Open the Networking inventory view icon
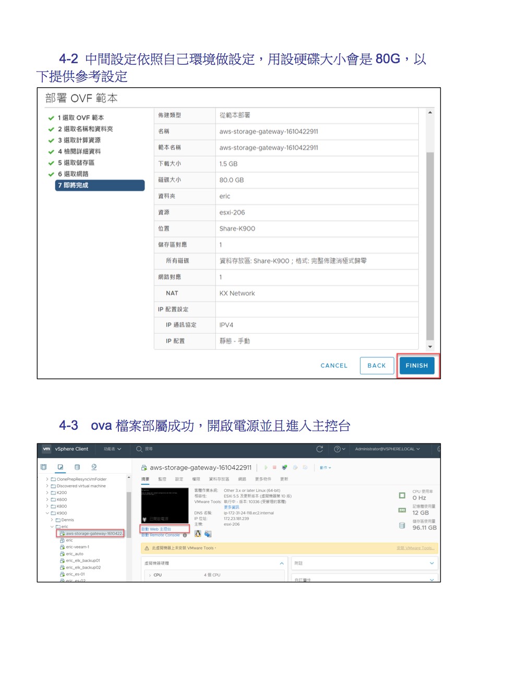Viewport: 506px width, 681px height. 94,467
